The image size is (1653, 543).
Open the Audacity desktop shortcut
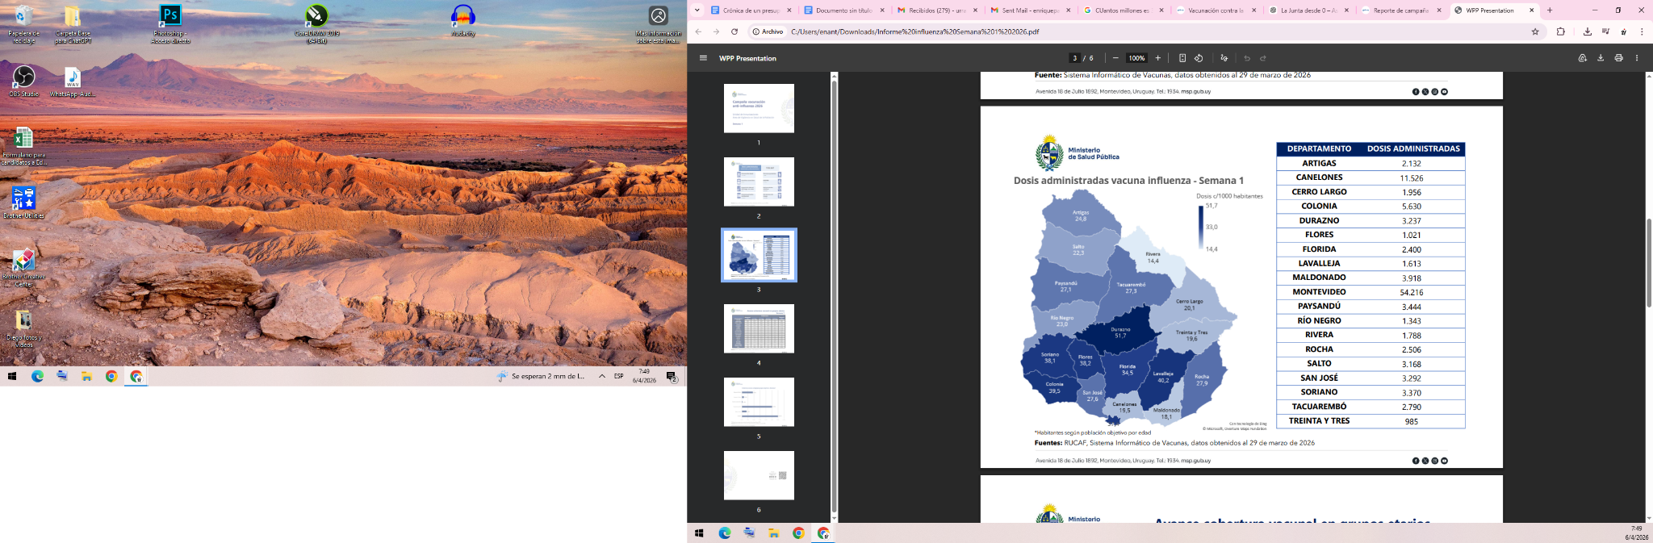pos(462,20)
